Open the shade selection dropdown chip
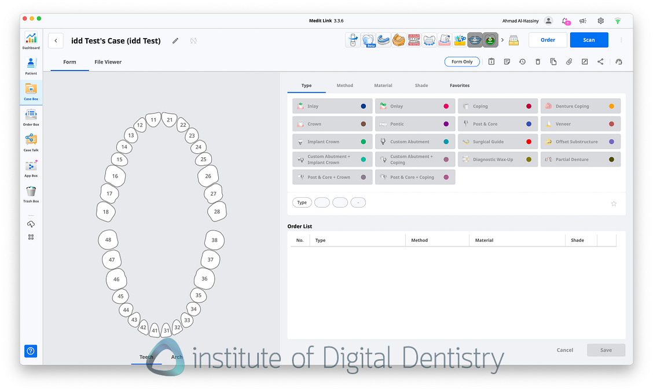Viewport: 653px width, 391px height. (358, 202)
